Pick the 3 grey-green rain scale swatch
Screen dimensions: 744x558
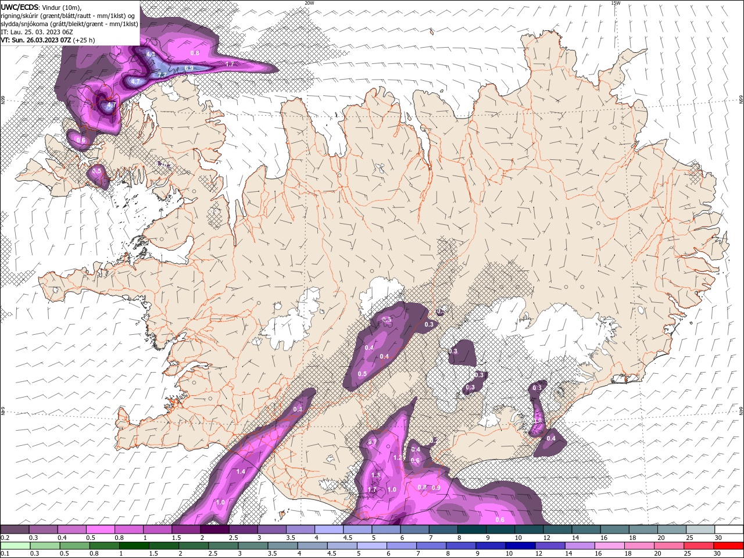coord(253,546)
